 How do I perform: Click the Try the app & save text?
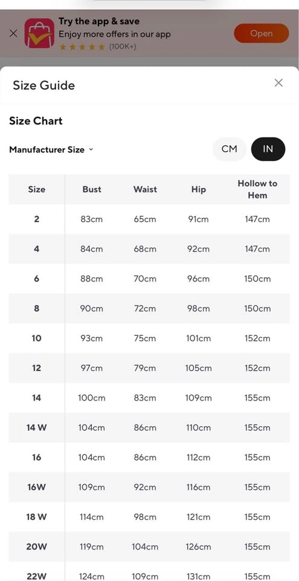pyautogui.click(x=99, y=21)
